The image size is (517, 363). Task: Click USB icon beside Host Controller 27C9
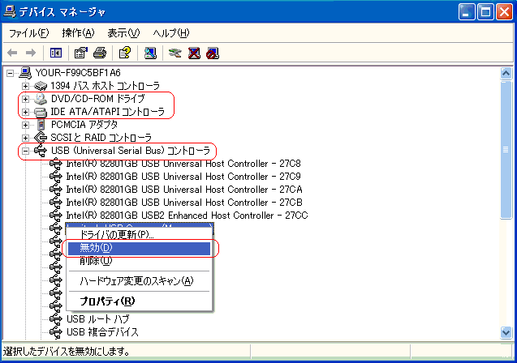pos(56,177)
